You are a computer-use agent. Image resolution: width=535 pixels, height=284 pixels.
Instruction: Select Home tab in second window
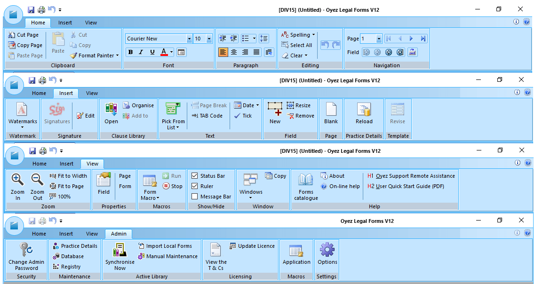(39, 93)
